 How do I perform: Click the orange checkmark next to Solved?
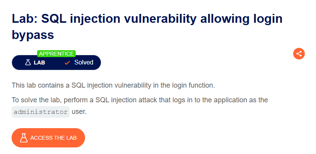click(67, 63)
